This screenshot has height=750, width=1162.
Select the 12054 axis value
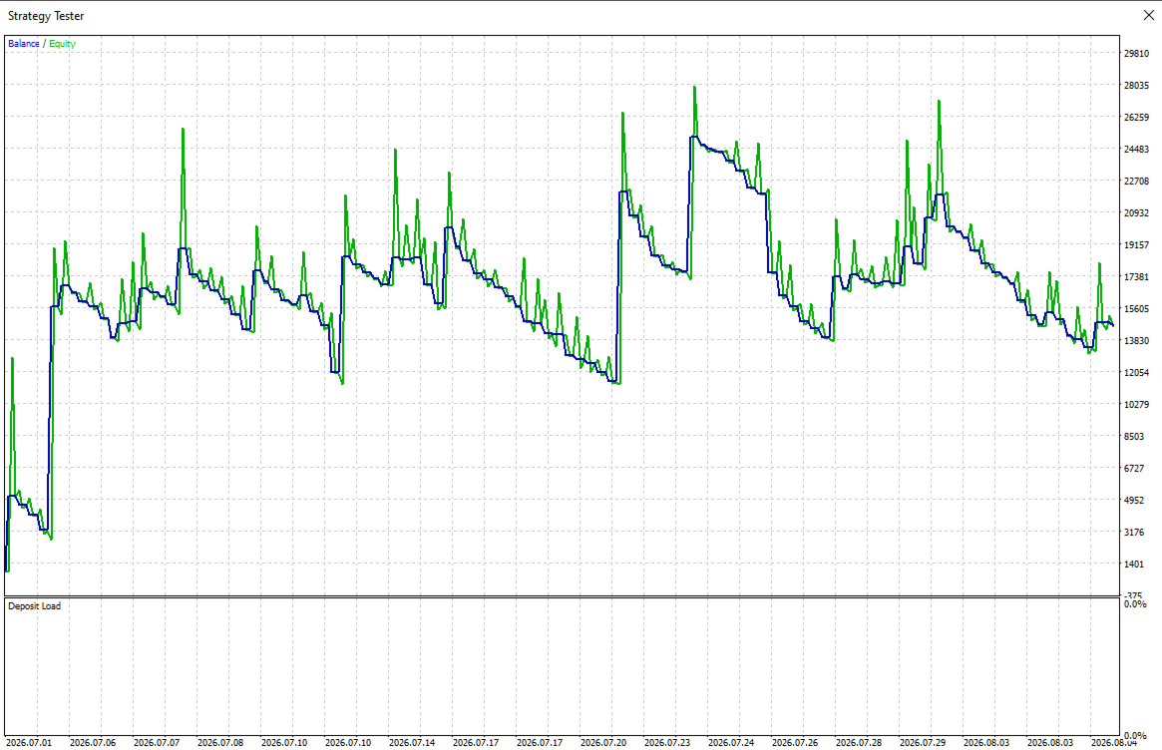1136,372
